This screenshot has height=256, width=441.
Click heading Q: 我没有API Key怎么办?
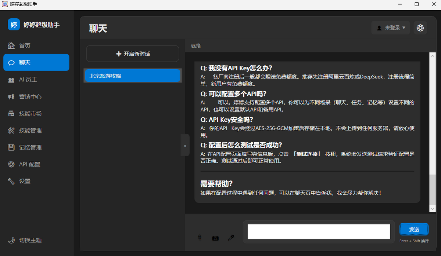(236, 68)
